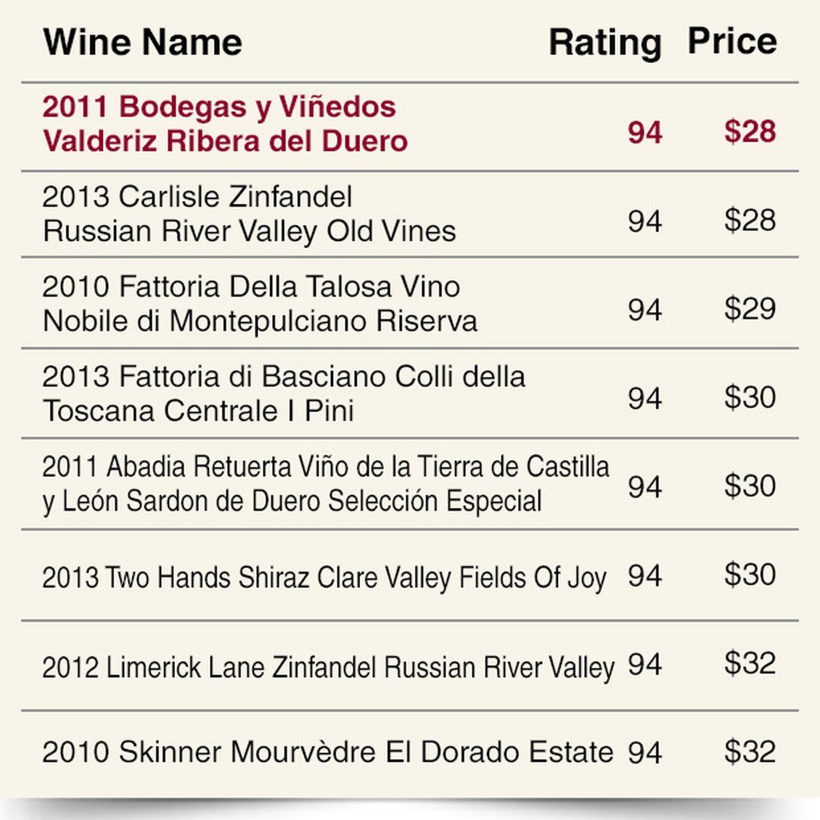Open the 2011 Bodegas y Viñedos Valderiz wine
Viewport: 820px width, 820px height.
click(224, 124)
